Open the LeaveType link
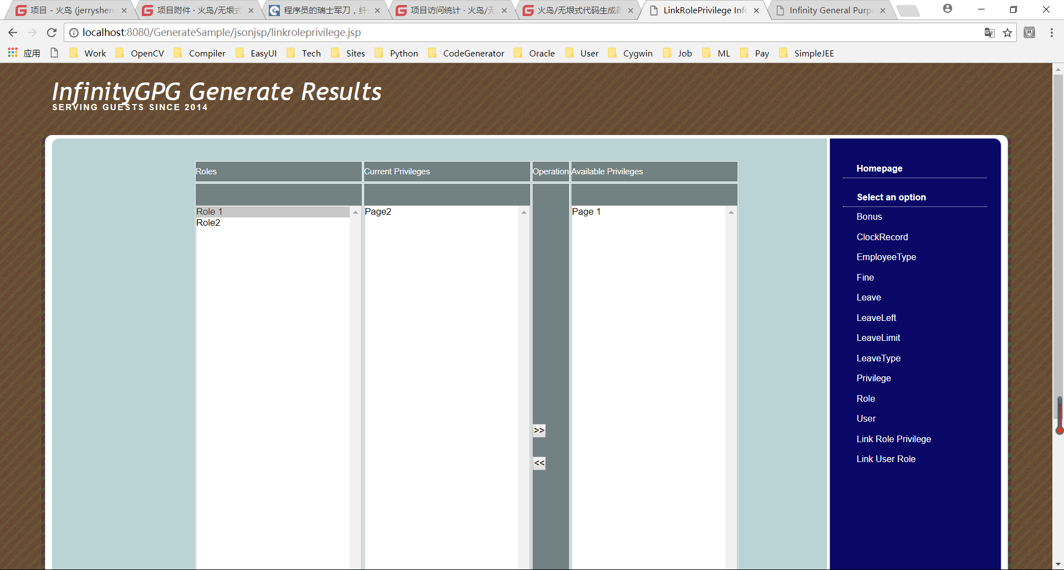 [878, 359]
